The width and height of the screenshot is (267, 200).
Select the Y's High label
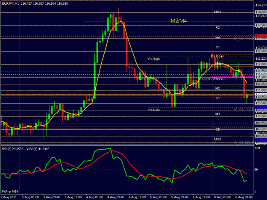pyautogui.click(x=153, y=59)
